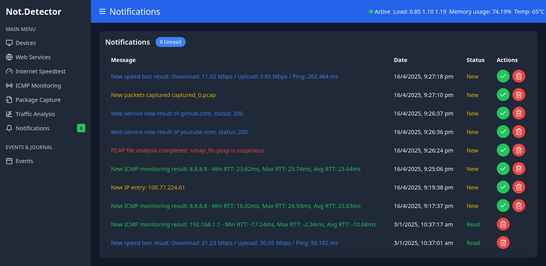546x266 pixels.
Task: Mark the youtube.com web service notification read
Action: [x=503, y=132]
